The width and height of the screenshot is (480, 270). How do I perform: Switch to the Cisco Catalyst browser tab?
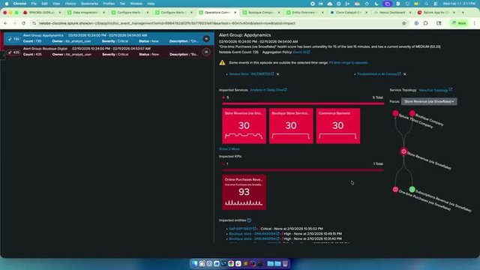(348, 13)
